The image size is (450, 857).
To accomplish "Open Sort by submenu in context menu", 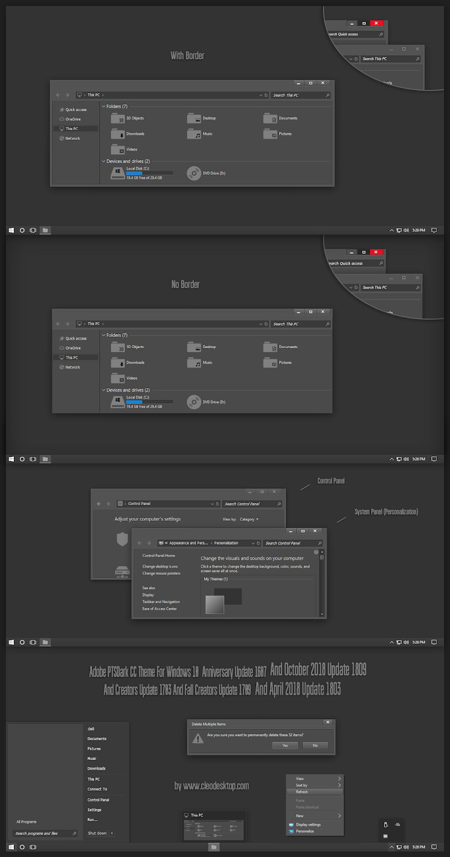I will click(314, 785).
